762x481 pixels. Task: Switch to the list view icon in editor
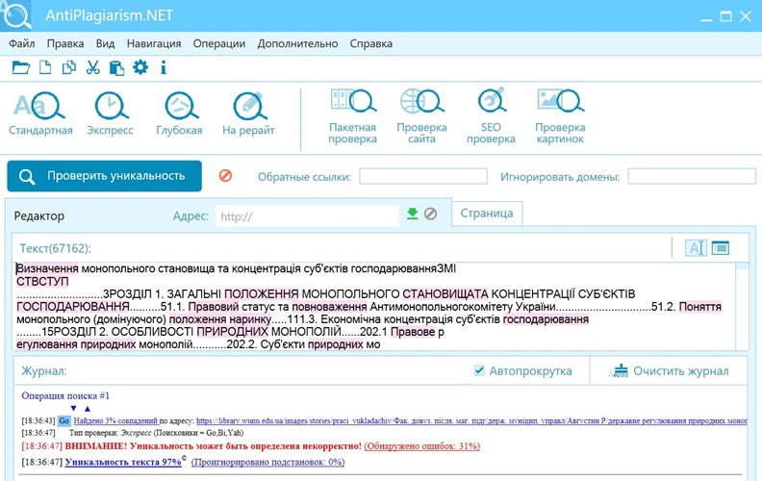click(721, 248)
